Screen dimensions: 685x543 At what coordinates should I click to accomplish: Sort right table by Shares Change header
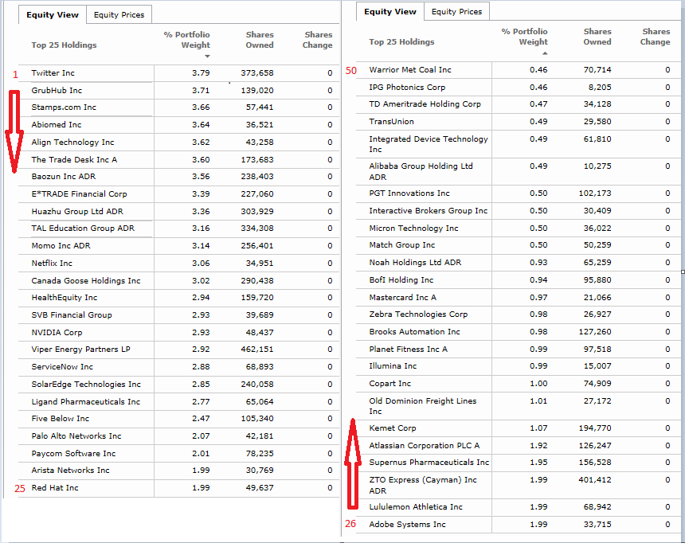656,37
